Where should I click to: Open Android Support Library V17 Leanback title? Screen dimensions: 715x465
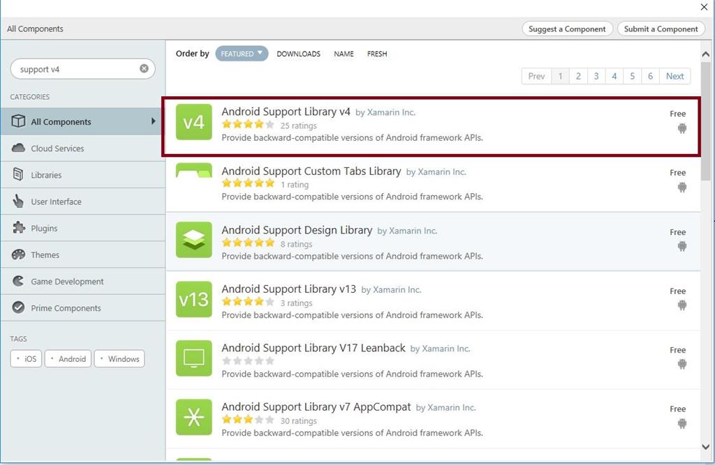pyautogui.click(x=314, y=348)
